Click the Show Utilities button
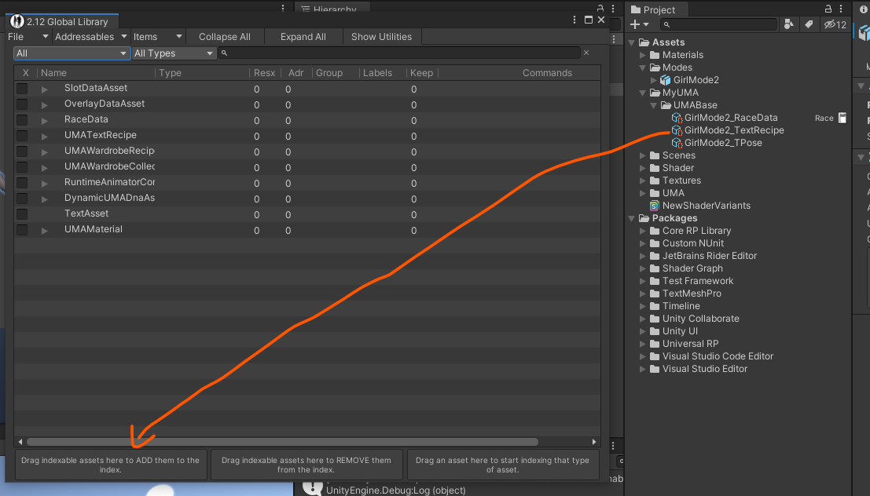Viewport: 870px width, 496px height. click(382, 37)
